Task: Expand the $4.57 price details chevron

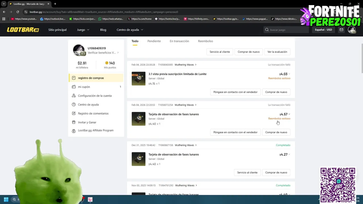Action: (x=289, y=114)
